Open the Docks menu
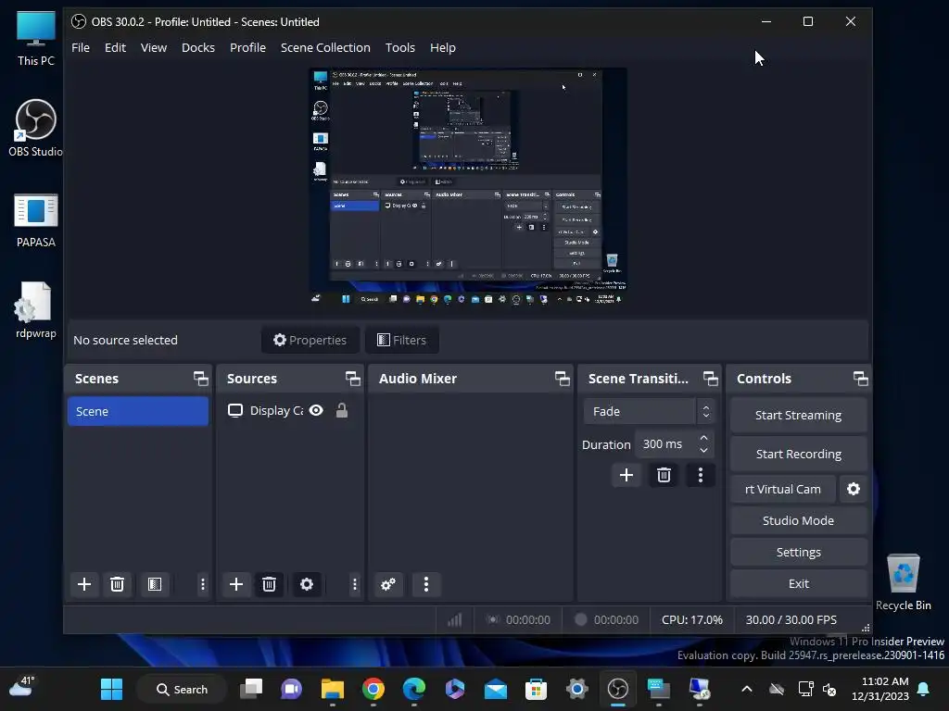 pyautogui.click(x=198, y=48)
